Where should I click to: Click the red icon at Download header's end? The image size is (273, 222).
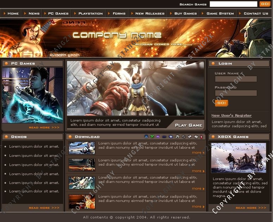pos(201,137)
